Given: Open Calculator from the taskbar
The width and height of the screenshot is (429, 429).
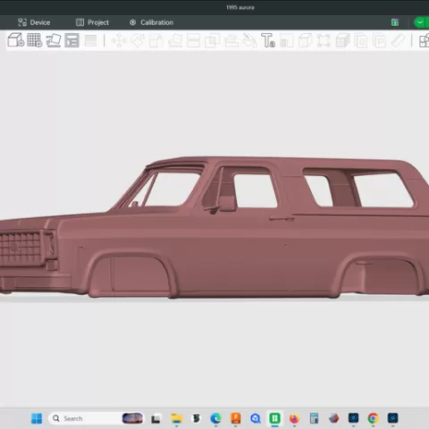Looking at the screenshot, I should click(314, 418).
